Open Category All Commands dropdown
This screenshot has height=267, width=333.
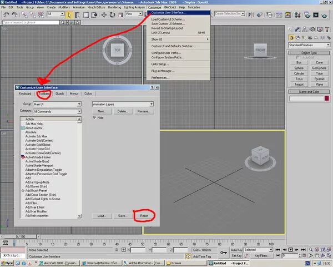[57, 111]
